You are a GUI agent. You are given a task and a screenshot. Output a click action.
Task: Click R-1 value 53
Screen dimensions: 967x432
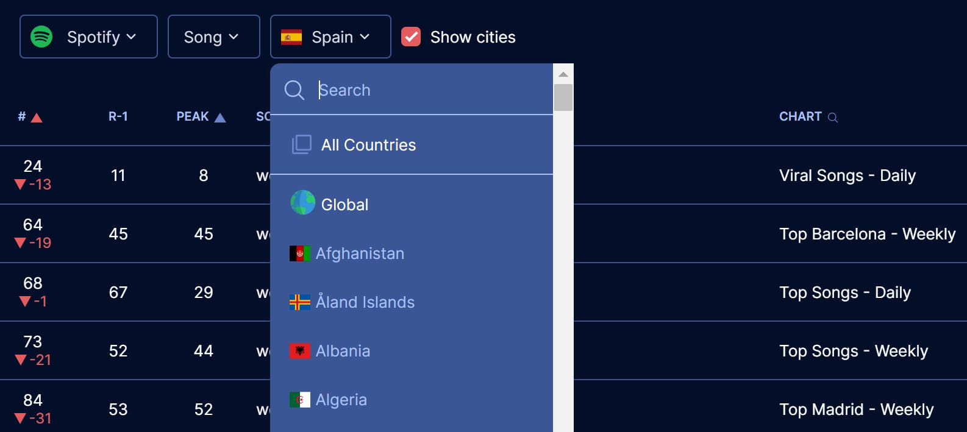[118, 409]
